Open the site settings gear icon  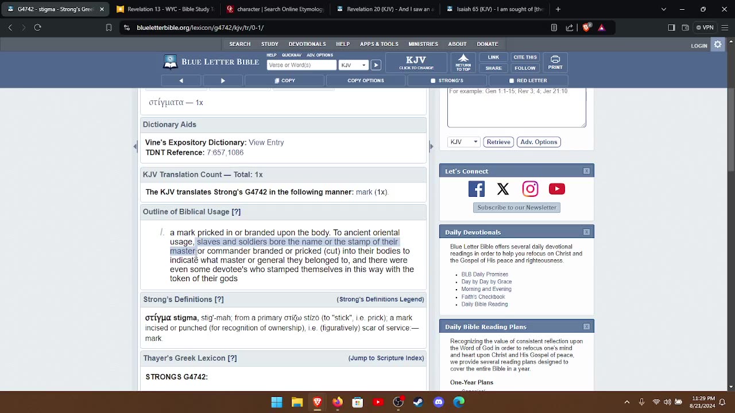[x=718, y=44]
